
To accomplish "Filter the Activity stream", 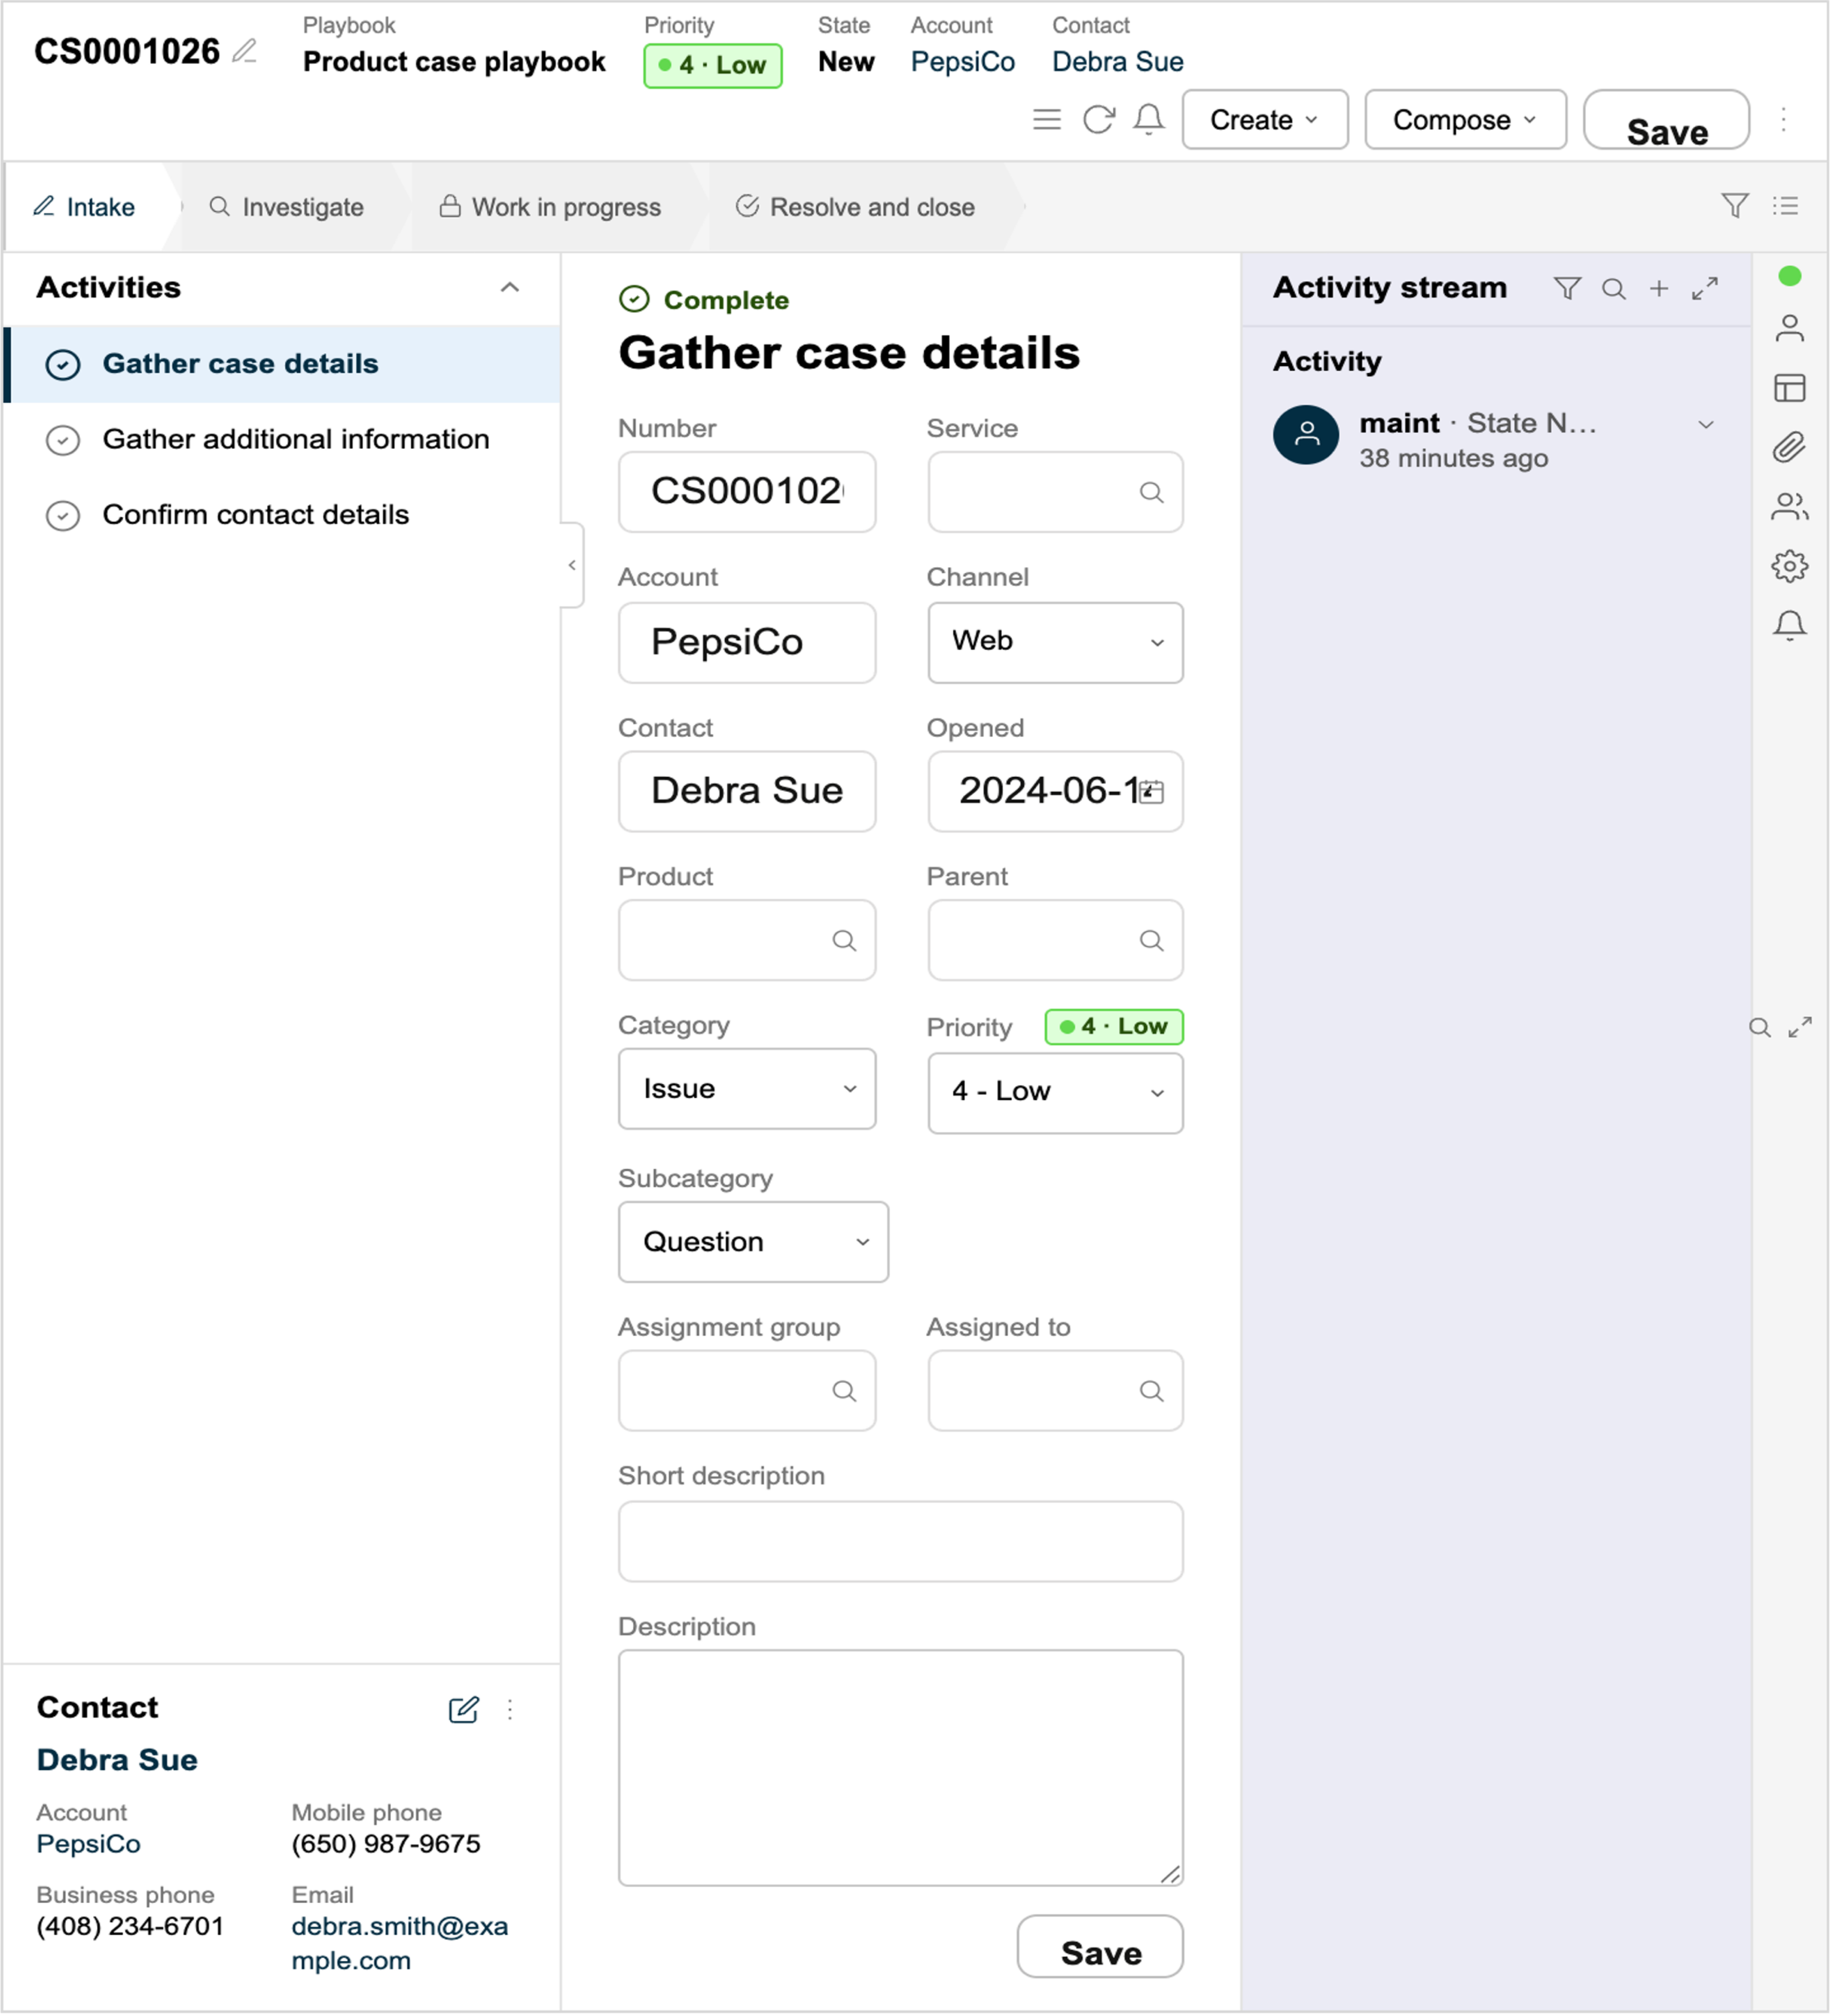I will pos(1567,289).
